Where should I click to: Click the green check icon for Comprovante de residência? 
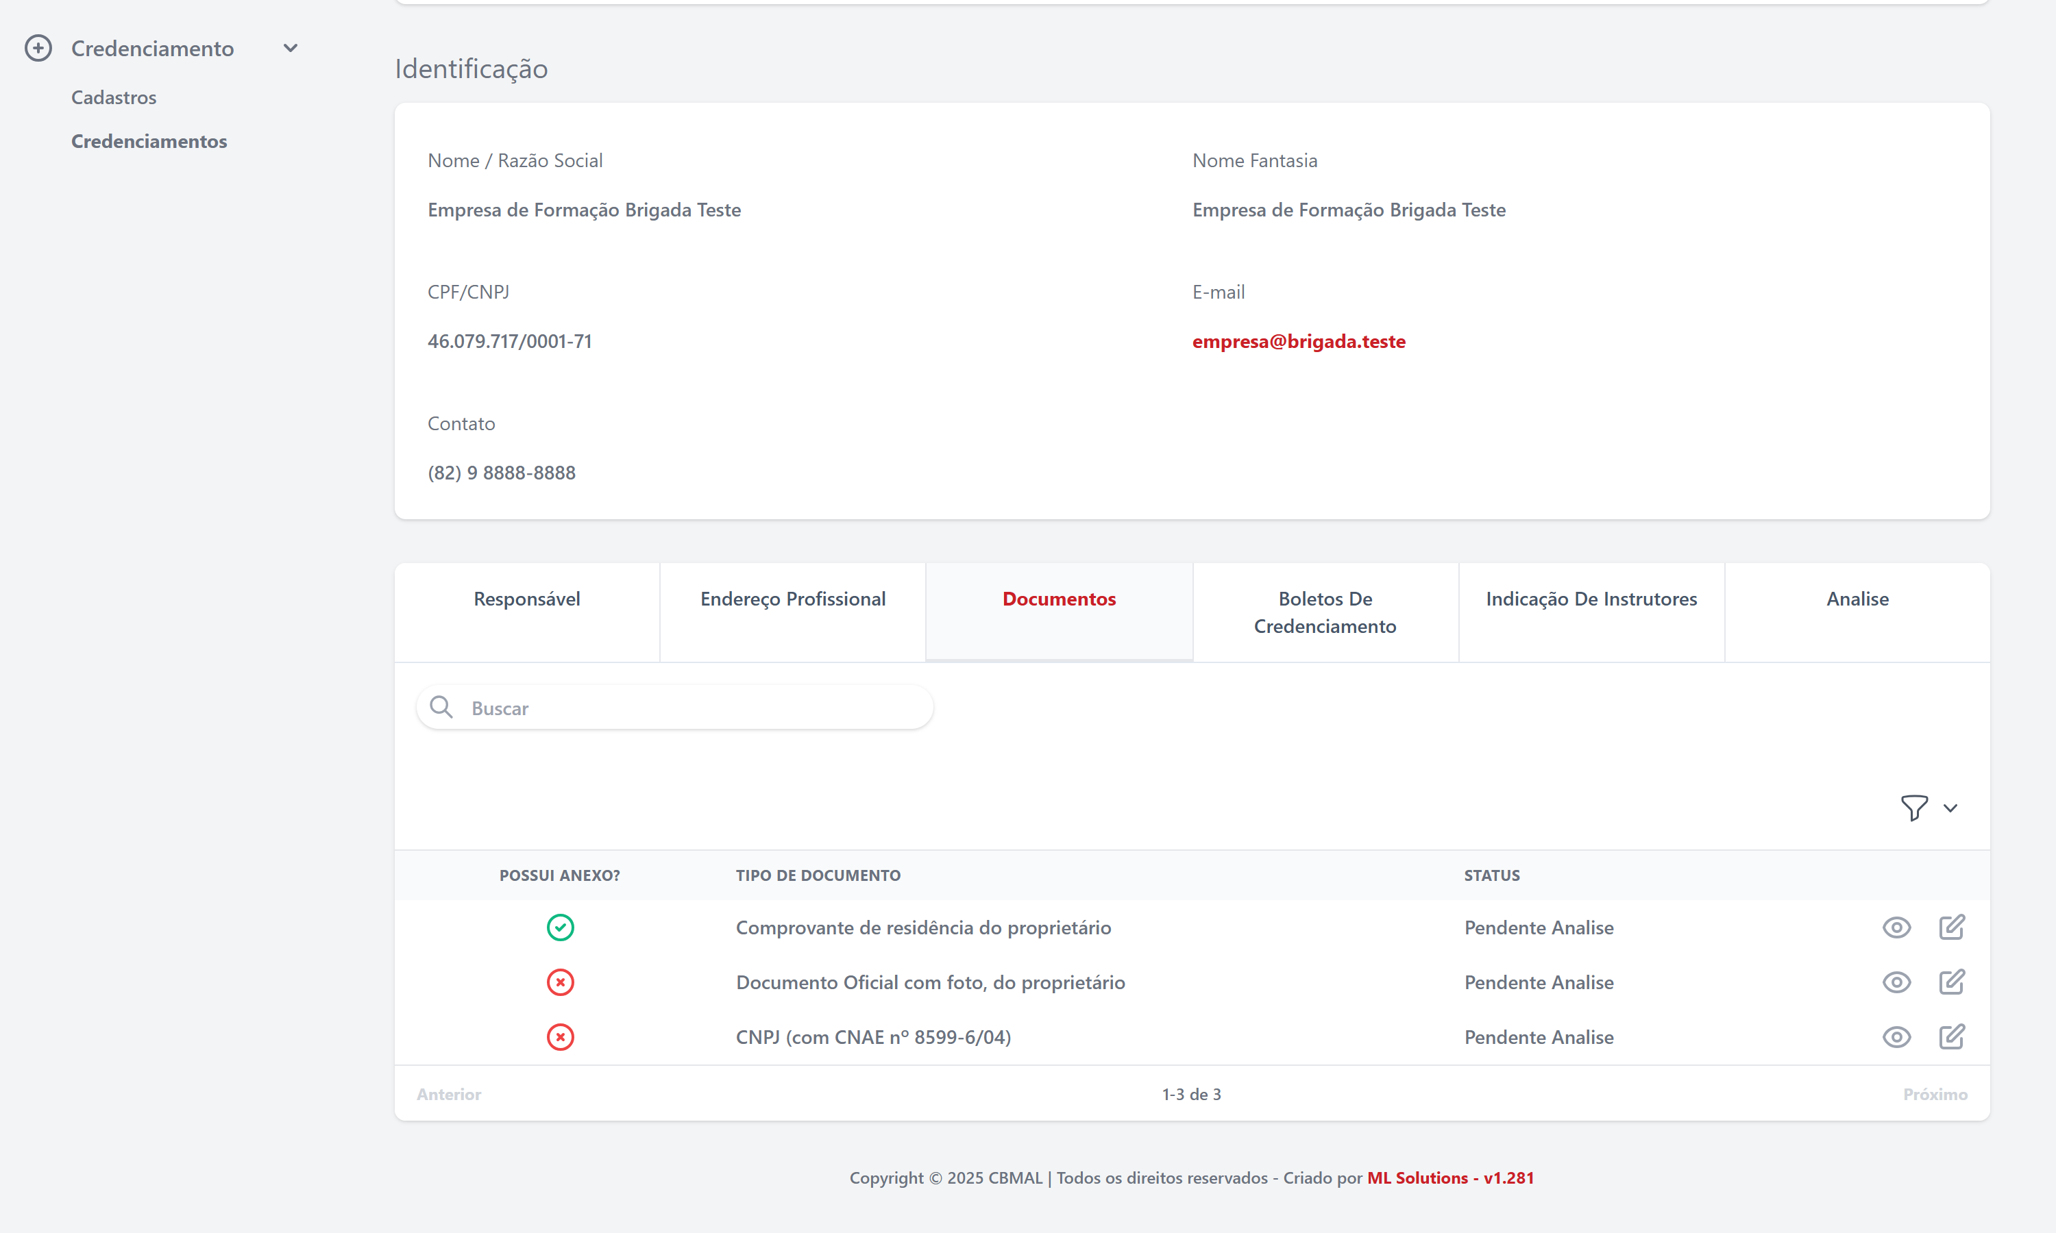pos(560,926)
